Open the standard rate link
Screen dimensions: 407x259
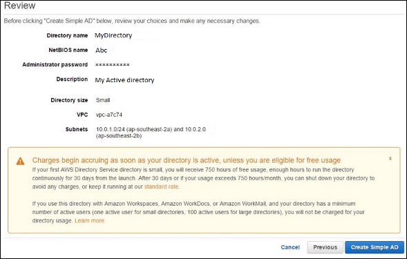coord(161,186)
